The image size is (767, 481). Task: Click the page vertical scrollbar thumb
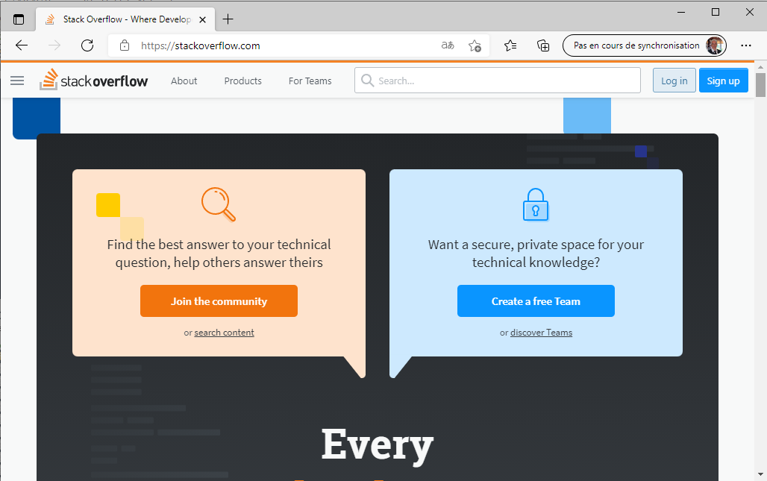point(760,85)
